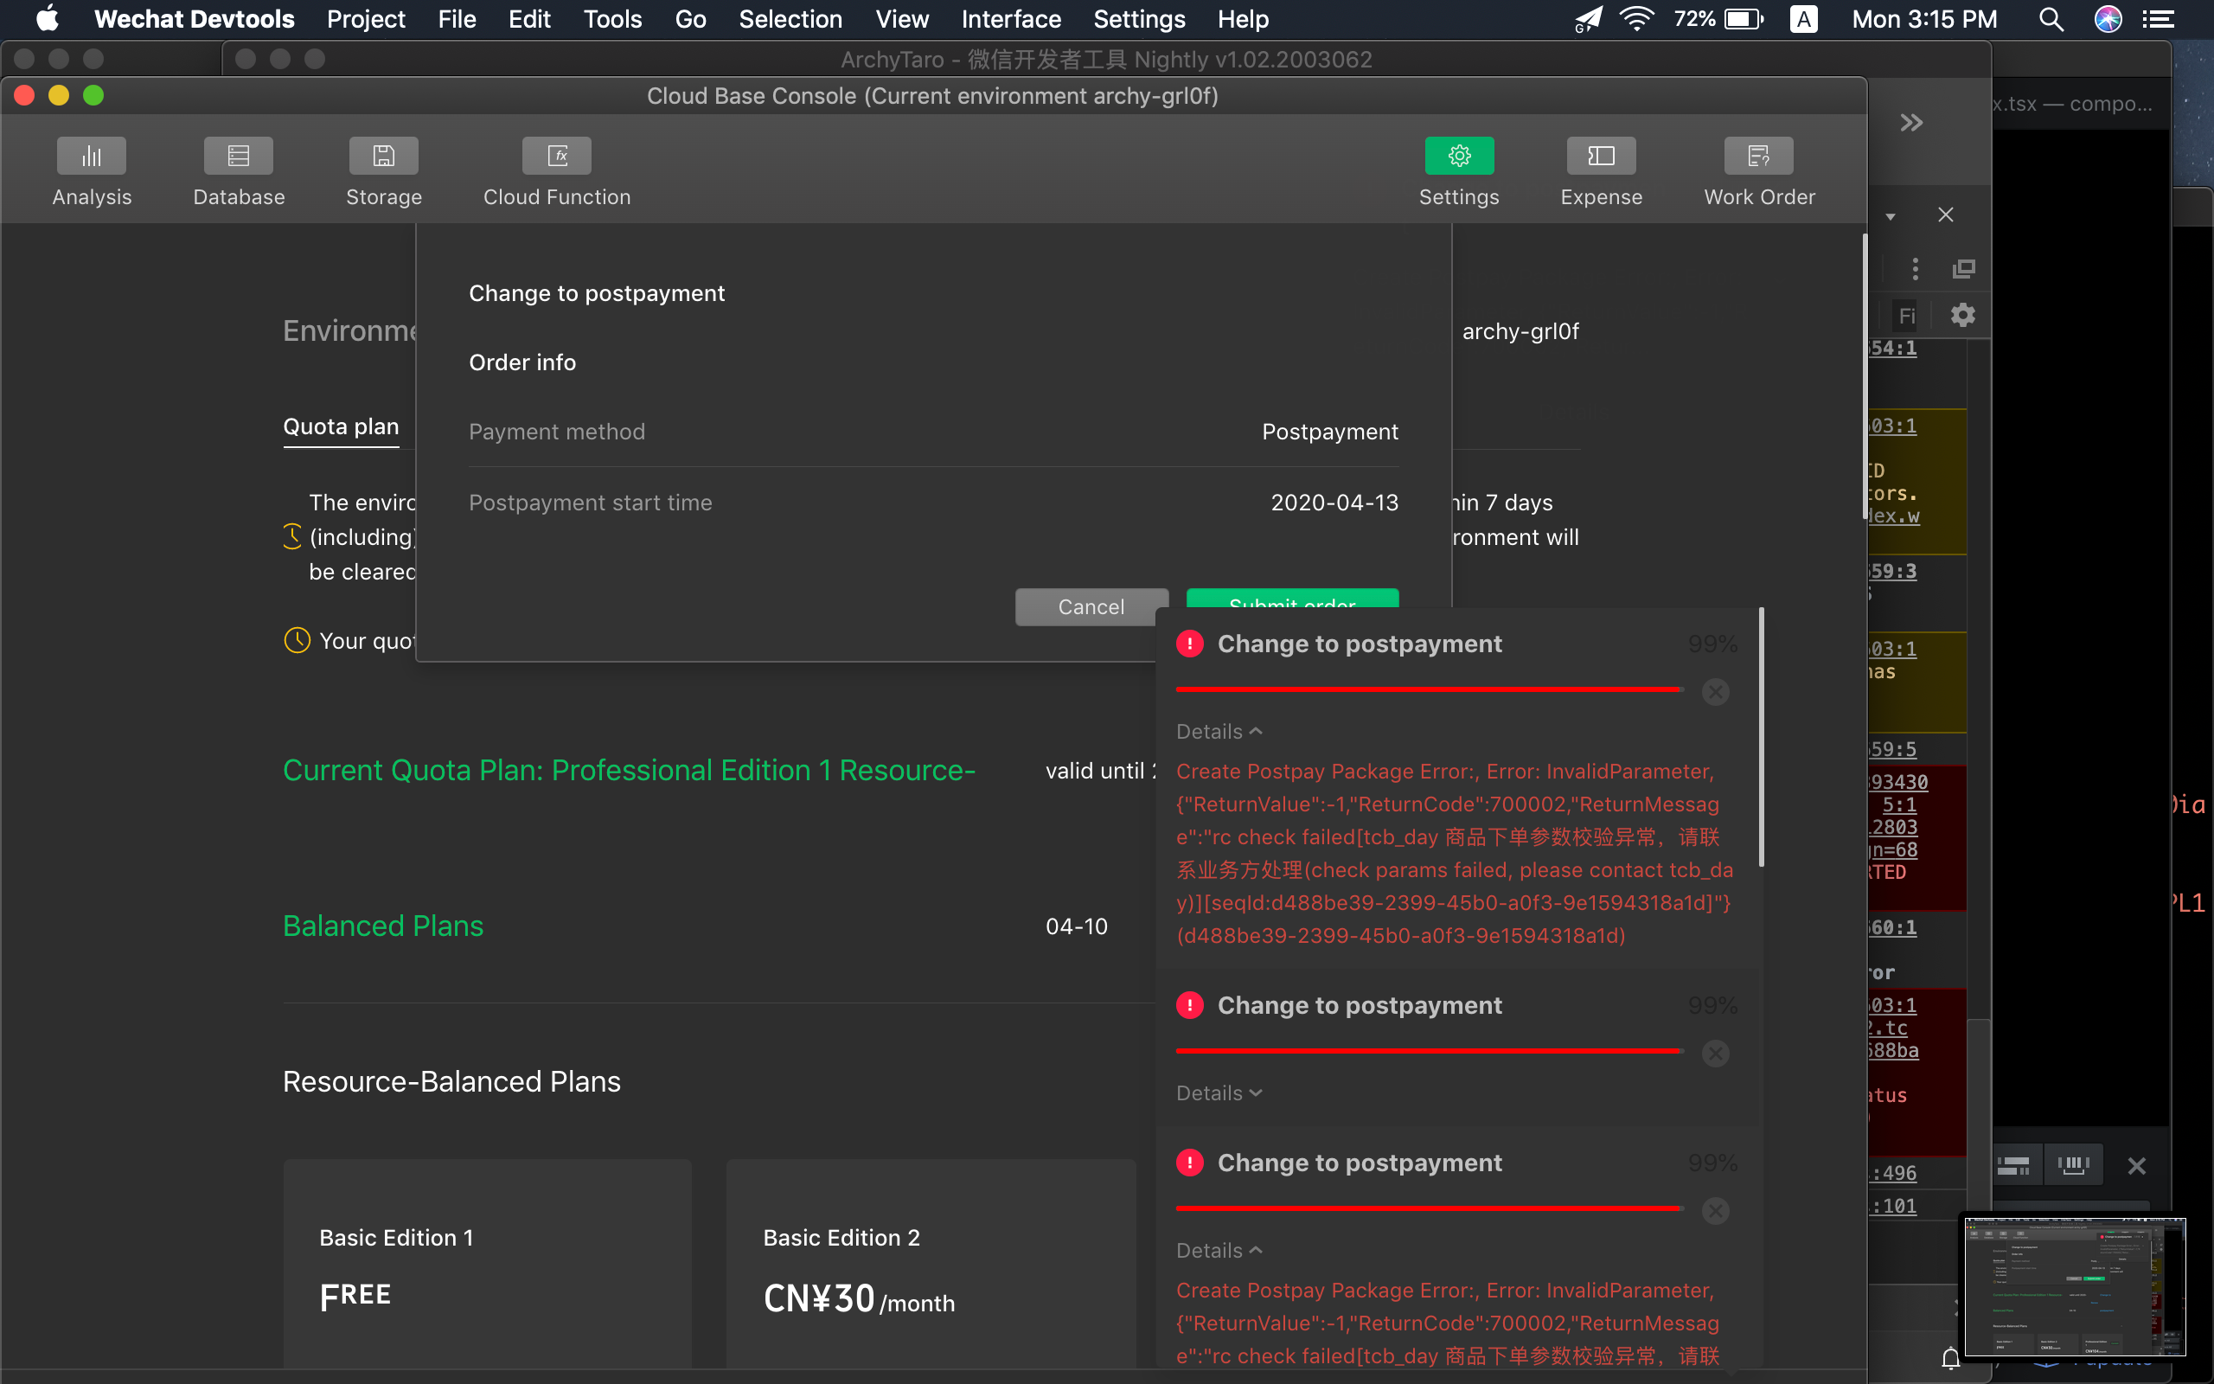Open the Database section icon
The width and height of the screenshot is (2214, 1384).
(x=239, y=157)
